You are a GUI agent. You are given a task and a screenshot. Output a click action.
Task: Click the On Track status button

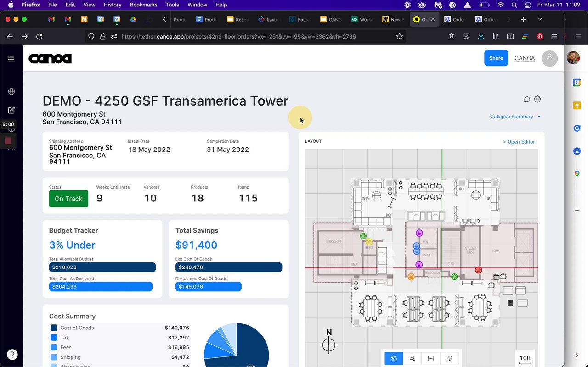68,199
